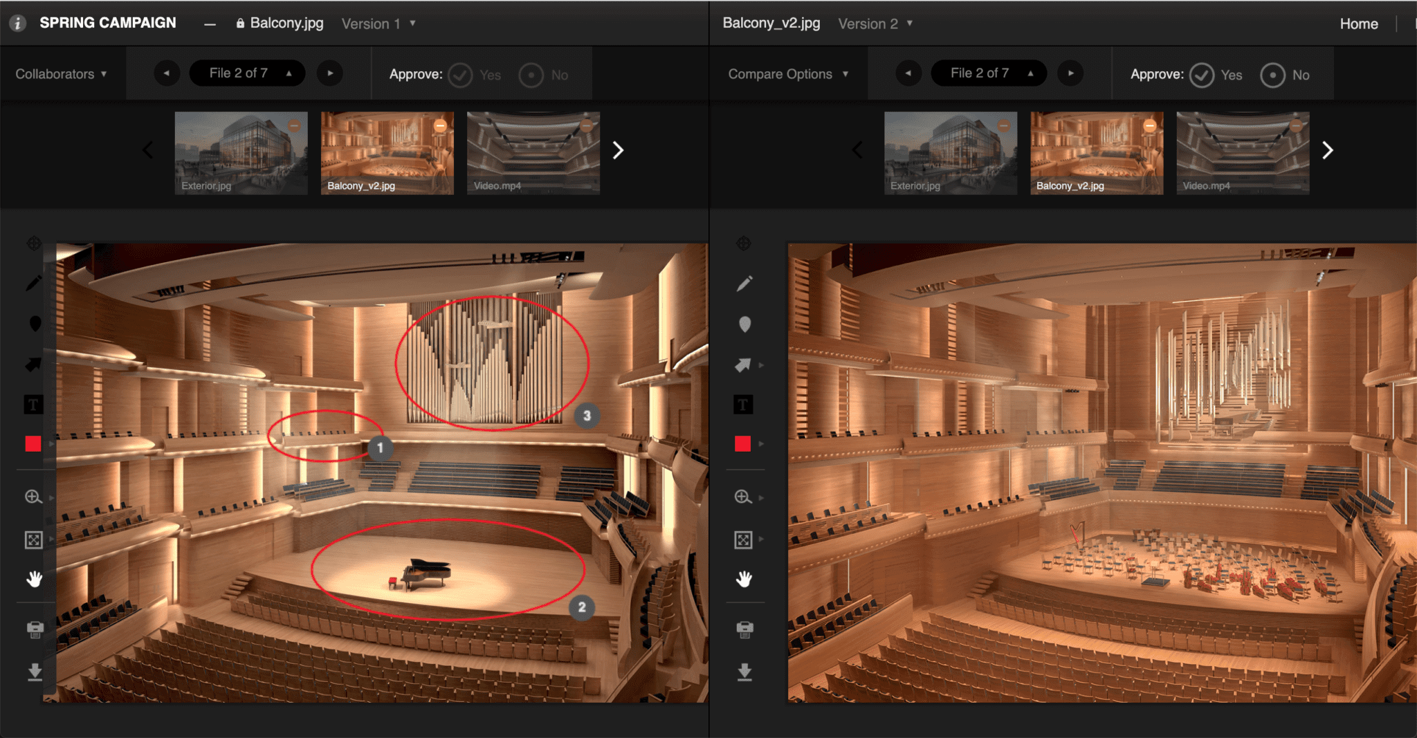Viewport: 1417px width, 738px height.
Task: Click the fit-to-screen icon in left panel
Action: click(x=34, y=539)
